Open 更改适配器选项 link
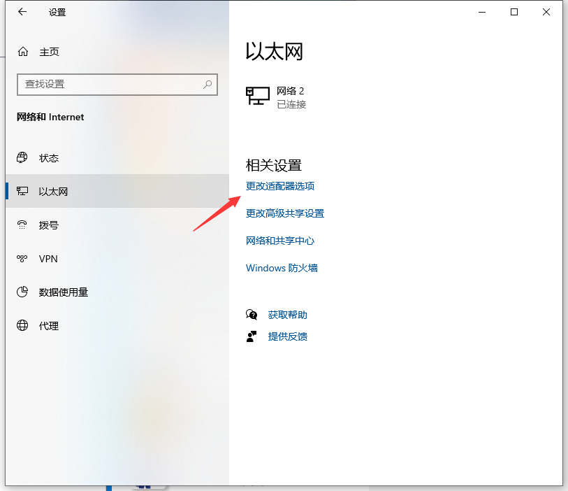The image size is (568, 491). pyautogui.click(x=279, y=186)
